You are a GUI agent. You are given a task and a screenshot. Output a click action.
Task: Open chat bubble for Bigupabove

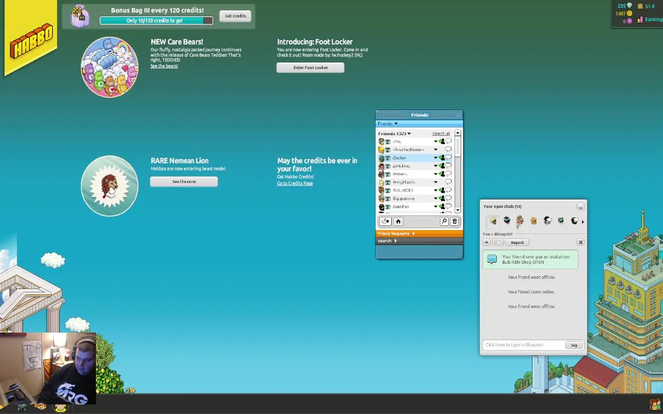448,198
